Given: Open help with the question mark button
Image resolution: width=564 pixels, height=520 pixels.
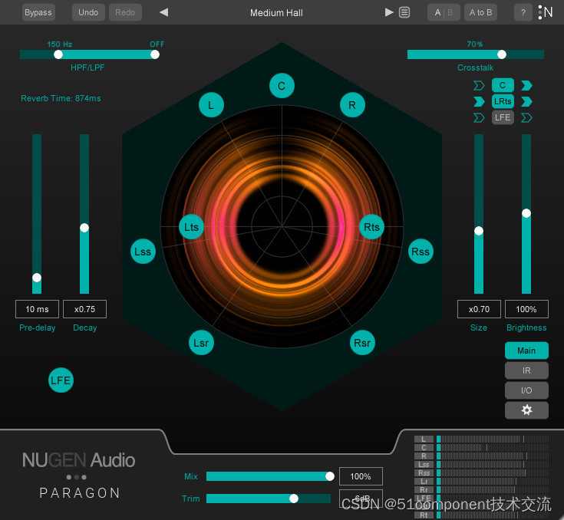Looking at the screenshot, I should coord(523,12).
